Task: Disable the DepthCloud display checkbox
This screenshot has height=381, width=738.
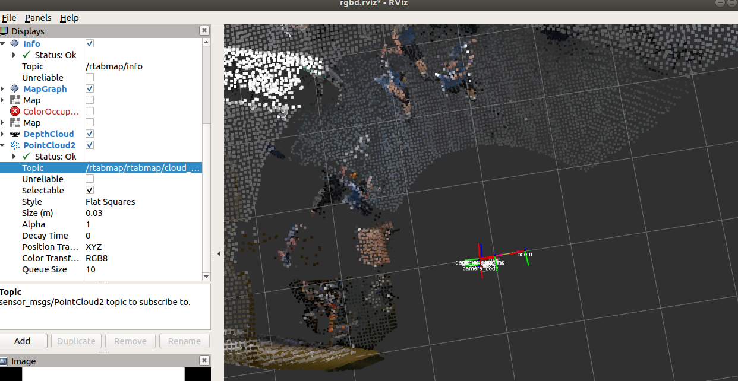Action: point(90,134)
